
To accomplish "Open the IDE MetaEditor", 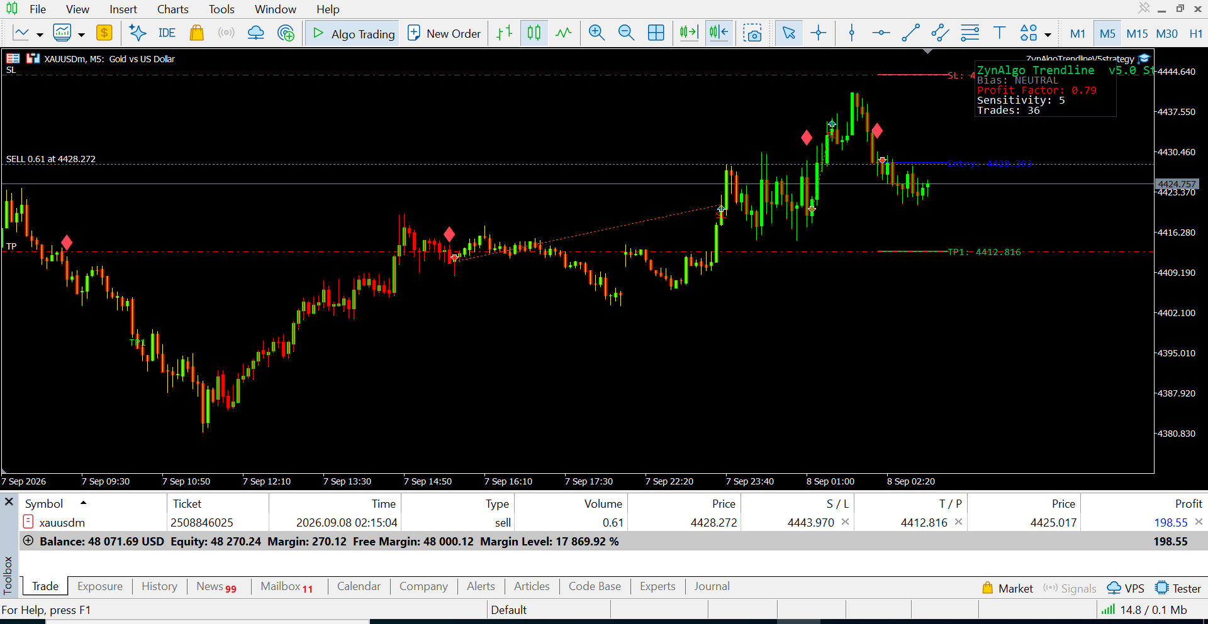I will click(167, 33).
